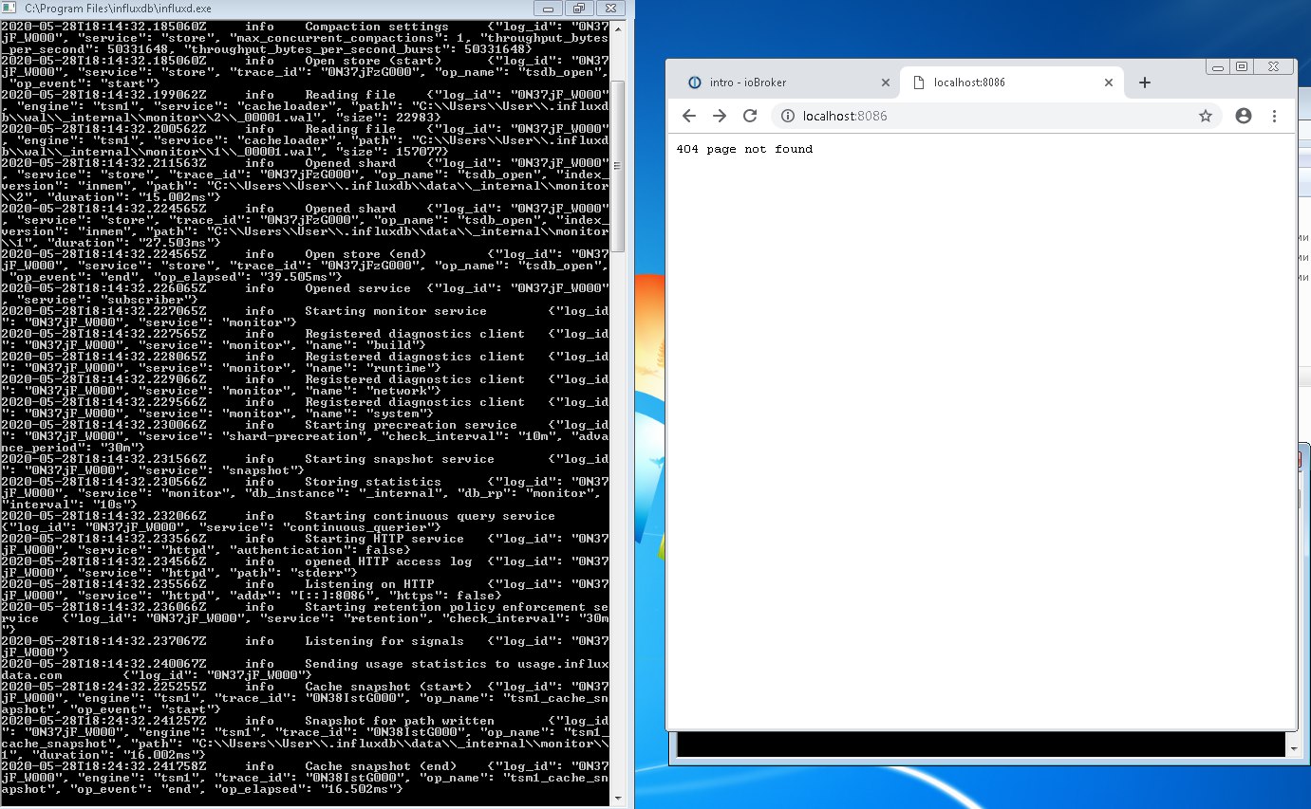
Task: Select the localhost:8086 tab
Action: 1010,83
